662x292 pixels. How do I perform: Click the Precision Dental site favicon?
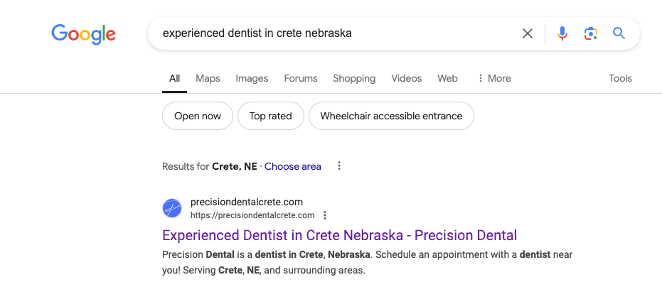click(172, 208)
